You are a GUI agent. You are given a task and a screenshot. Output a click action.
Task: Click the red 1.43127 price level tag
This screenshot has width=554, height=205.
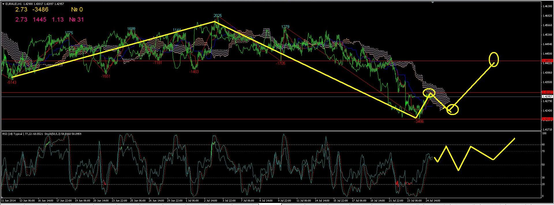click(547, 92)
